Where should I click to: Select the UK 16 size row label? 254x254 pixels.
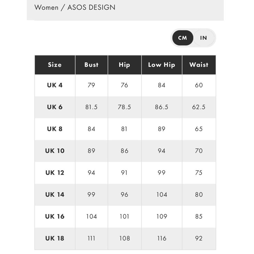55,216
